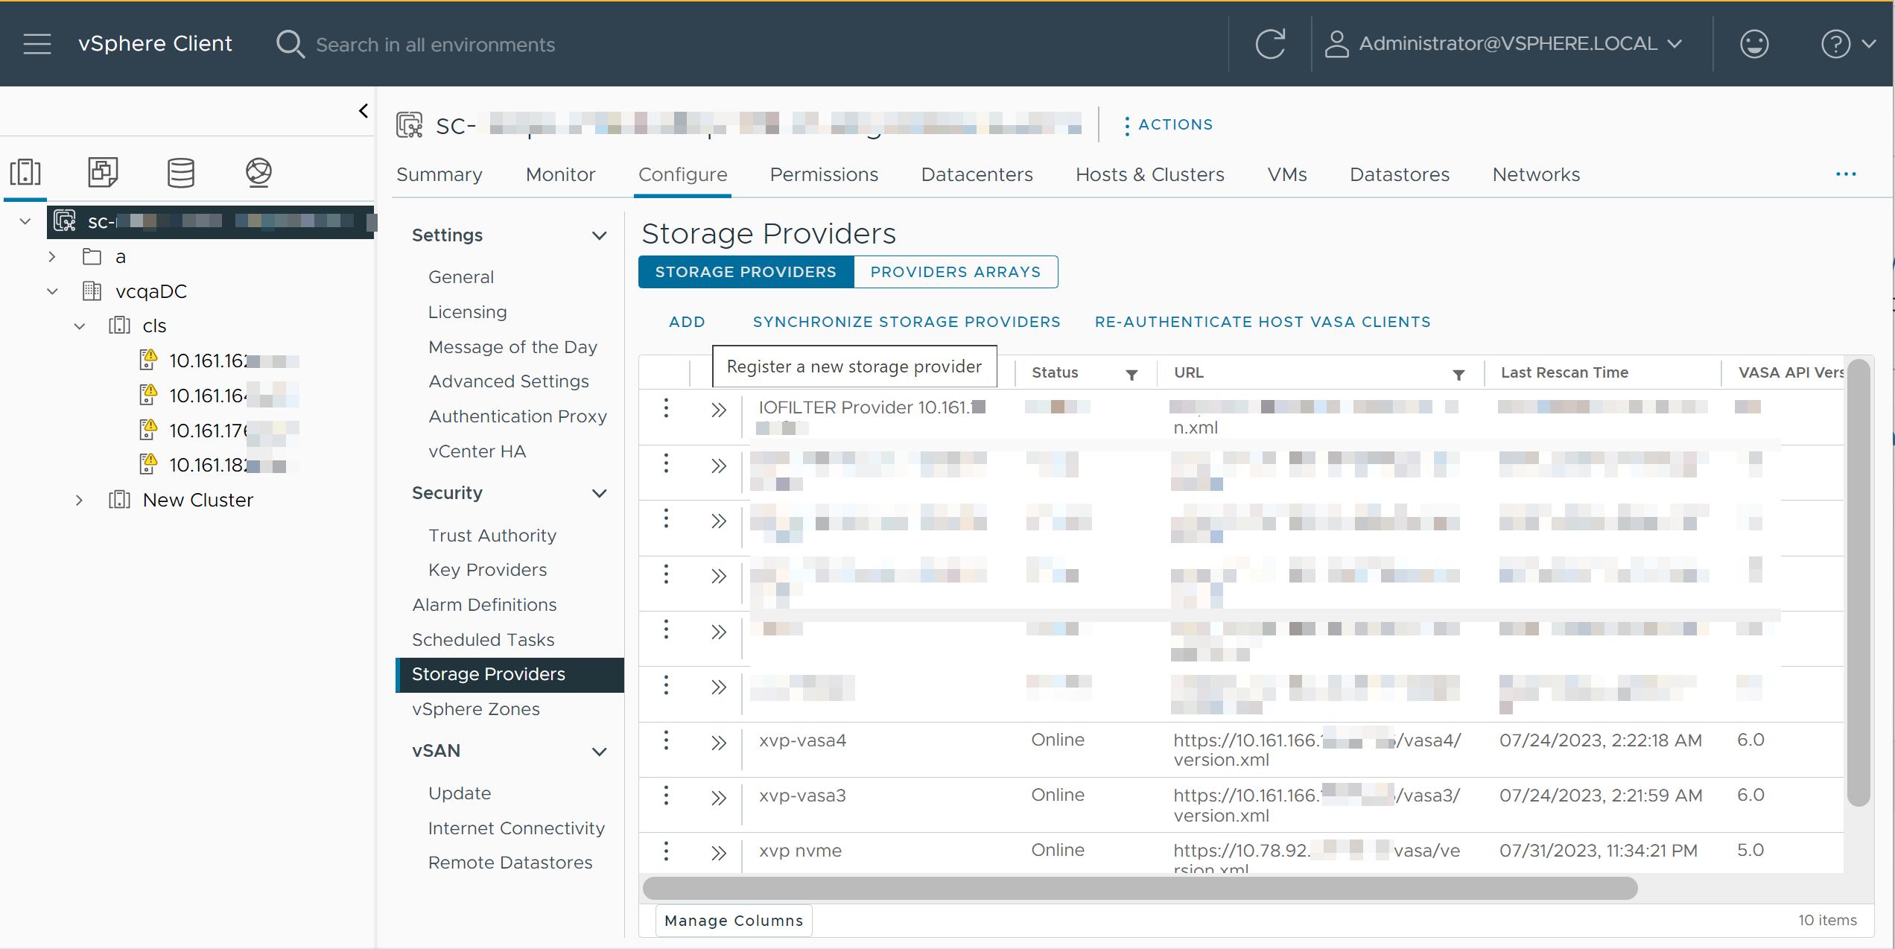Expand the New Cluster node
Viewport: 1895px width, 949px height.
[80, 500]
